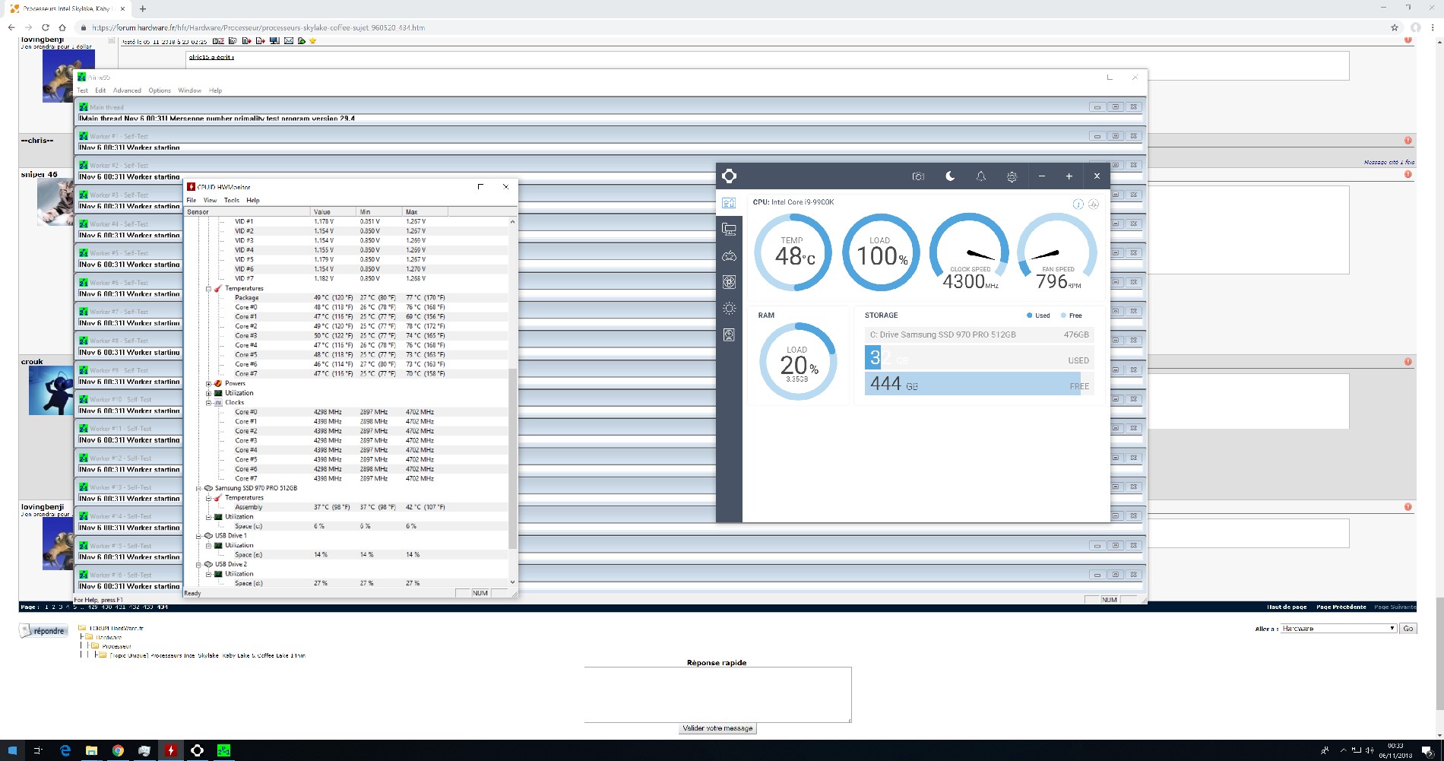Viewport: 1444px width, 761px height.
Task: Click Valider votre message button
Action: pyautogui.click(x=717, y=728)
